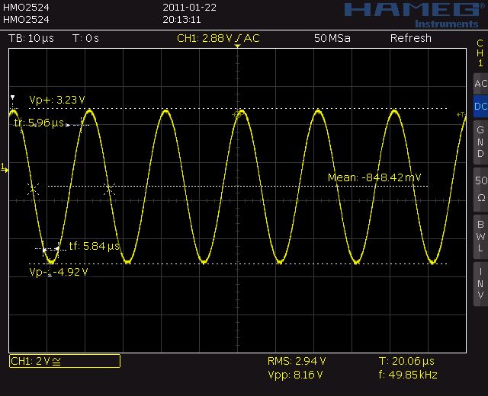The image size is (488, 396).
Task: Toggle 50 Ω input impedance
Action: tap(480, 189)
